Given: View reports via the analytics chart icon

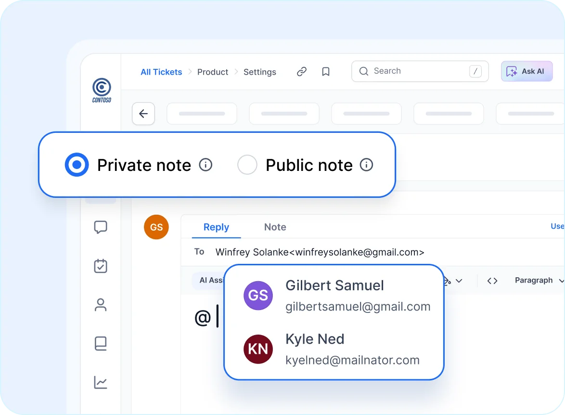Looking at the screenshot, I should point(101,382).
